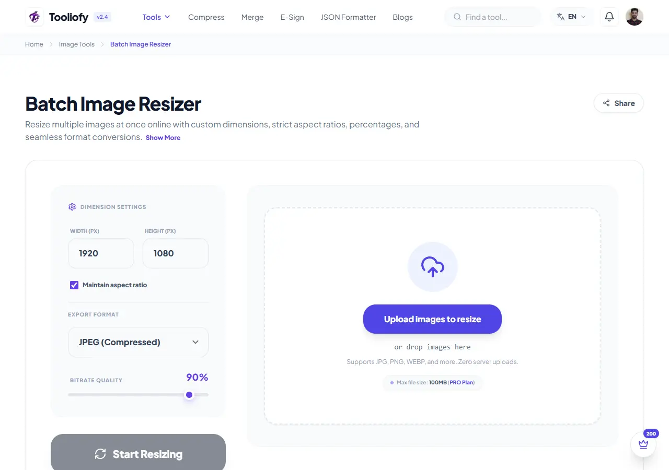Click the 90% quality value
Screen dimensions: 669x470
click(x=197, y=377)
